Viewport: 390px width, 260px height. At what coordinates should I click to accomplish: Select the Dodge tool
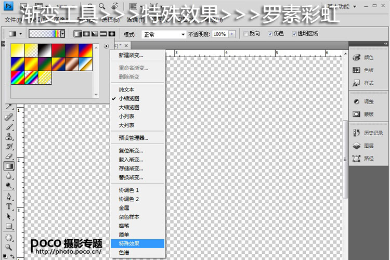pyautogui.click(x=9, y=186)
